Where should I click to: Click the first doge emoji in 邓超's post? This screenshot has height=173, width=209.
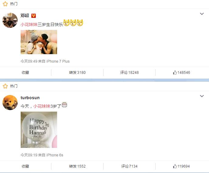coord(67,23)
